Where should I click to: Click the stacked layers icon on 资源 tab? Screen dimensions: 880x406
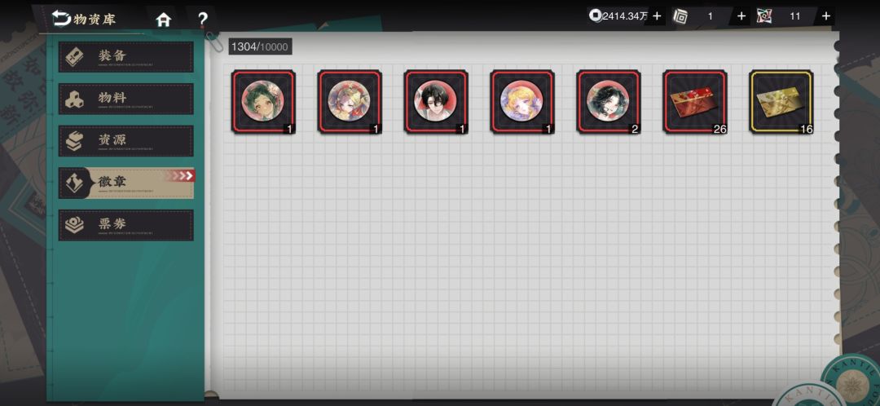tap(75, 141)
